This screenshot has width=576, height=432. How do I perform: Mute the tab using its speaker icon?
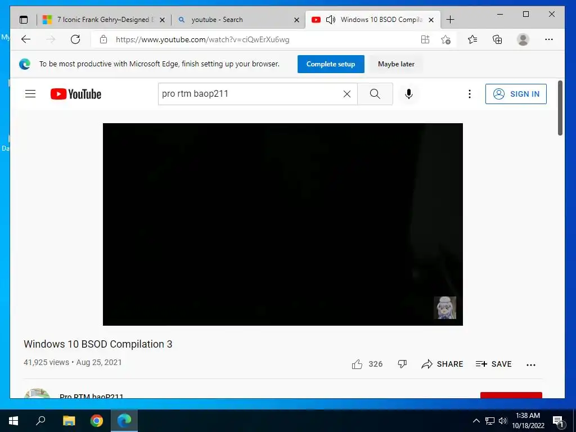click(330, 20)
